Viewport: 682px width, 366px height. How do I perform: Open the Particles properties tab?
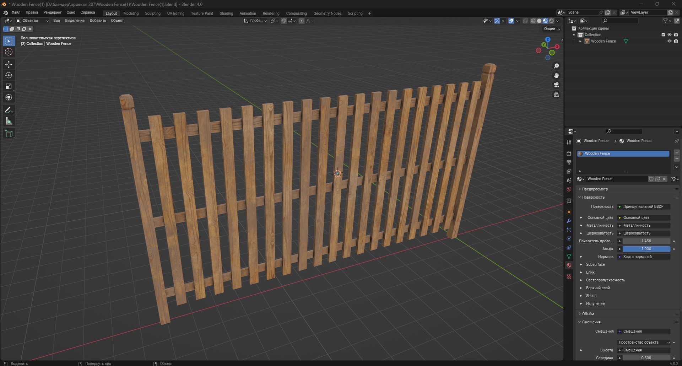(x=569, y=230)
